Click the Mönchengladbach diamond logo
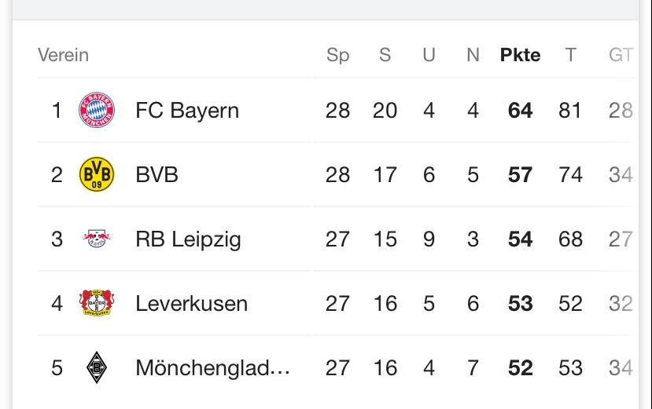The width and height of the screenshot is (652, 409). point(97,367)
